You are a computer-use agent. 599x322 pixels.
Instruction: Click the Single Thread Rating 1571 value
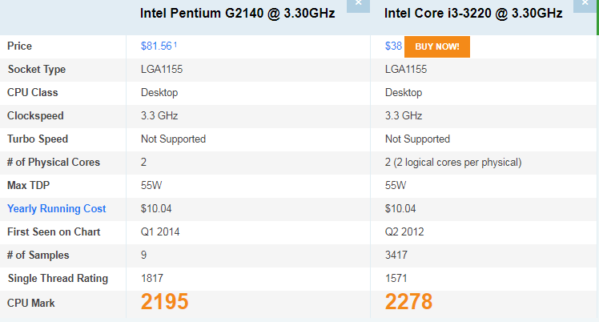click(x=396, y=278)
